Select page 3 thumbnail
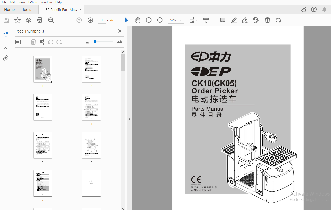331x210 pixels. pos(43,107)
